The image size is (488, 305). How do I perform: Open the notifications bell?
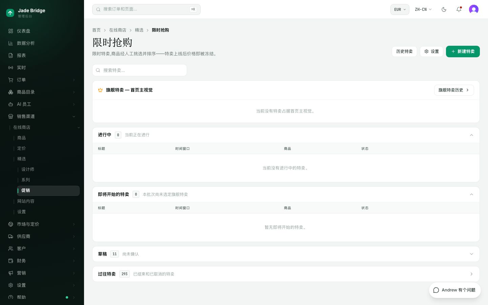coord(459,9)
